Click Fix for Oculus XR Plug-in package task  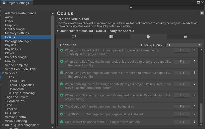tap(182, 107)
